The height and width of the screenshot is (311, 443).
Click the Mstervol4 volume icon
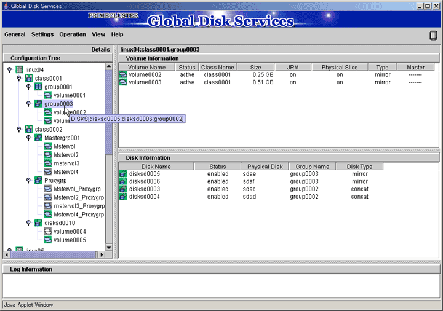coord(48,171)
